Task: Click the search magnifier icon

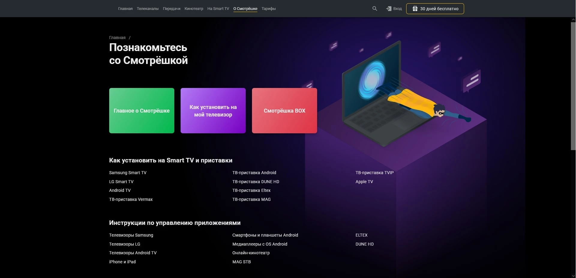Action: (x=375, y=9)
